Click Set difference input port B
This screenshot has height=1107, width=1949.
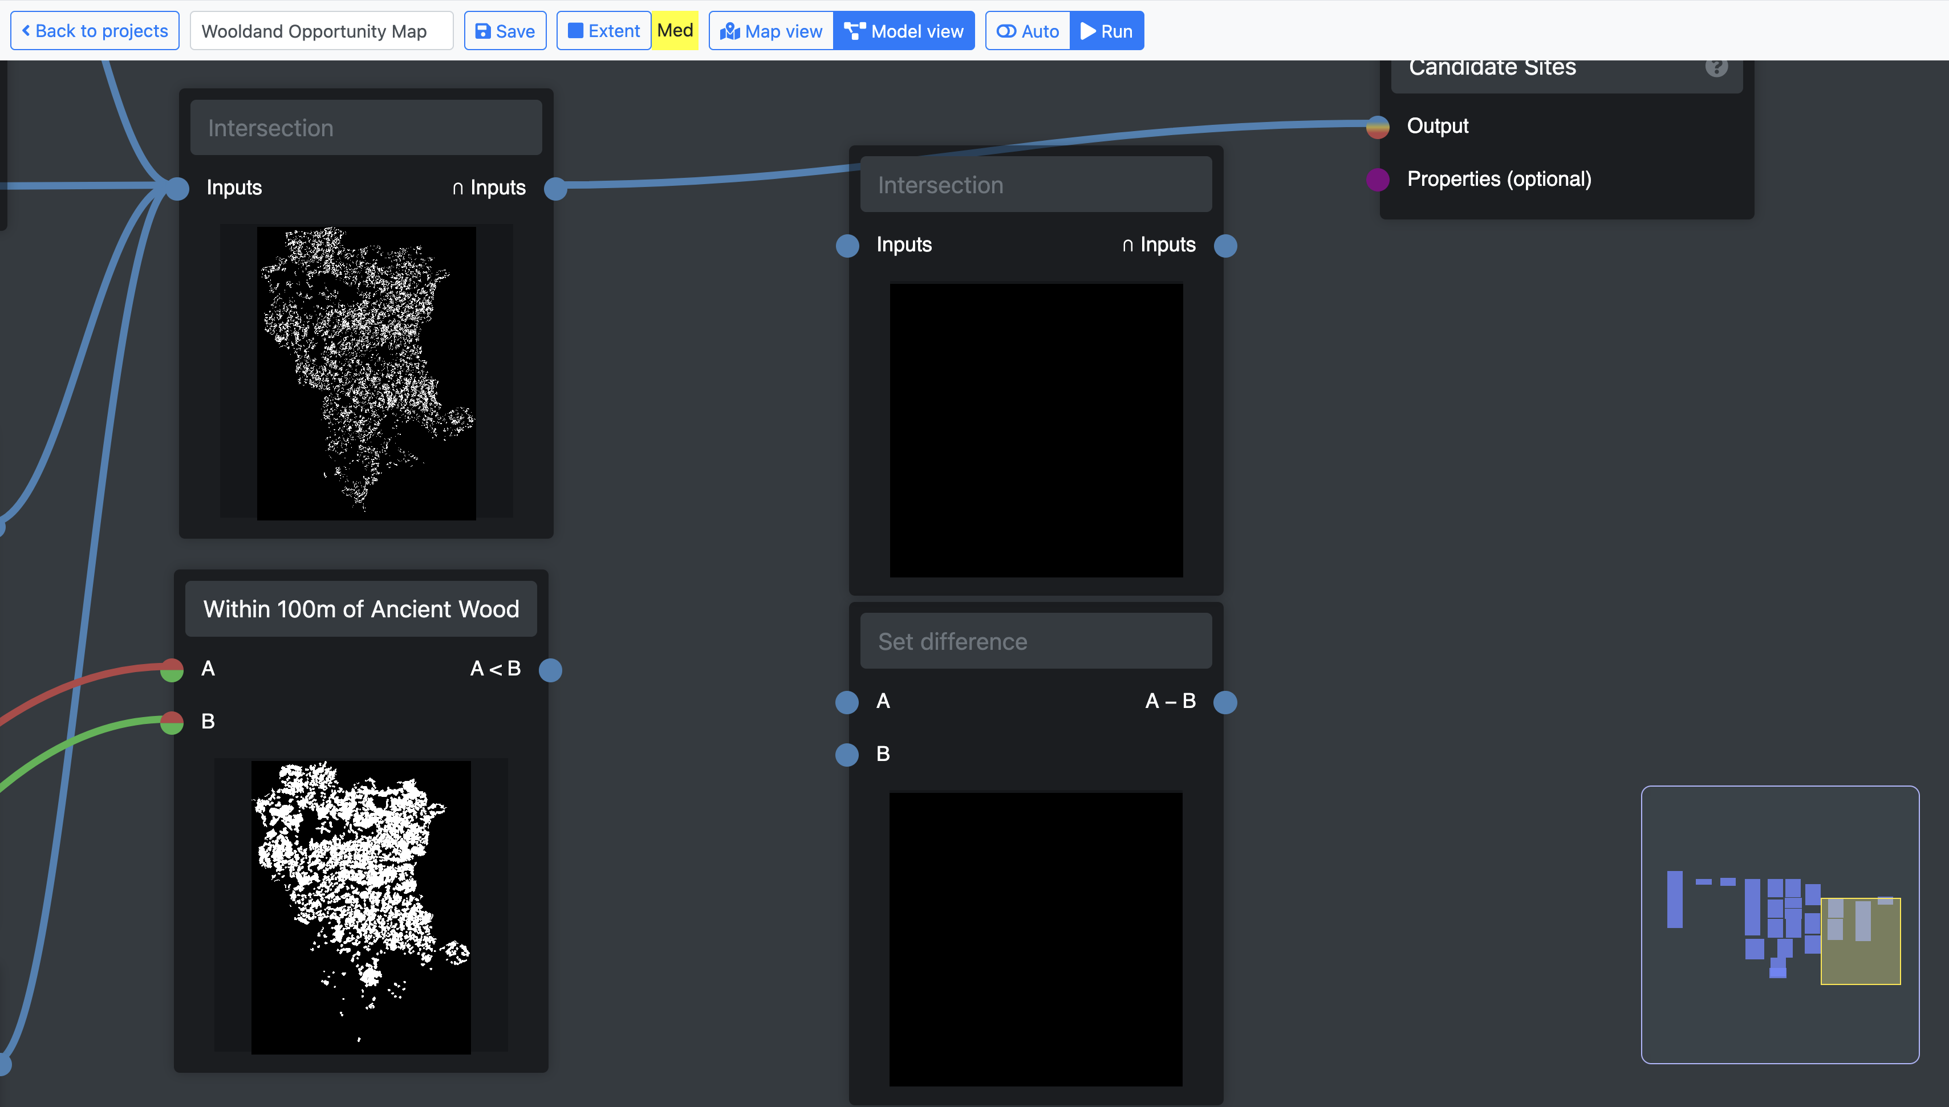click(847, 754)
